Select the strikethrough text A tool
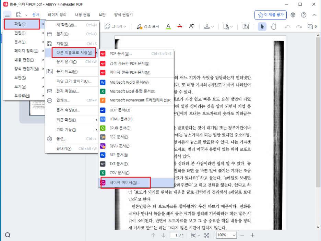 tap(180, 26)
